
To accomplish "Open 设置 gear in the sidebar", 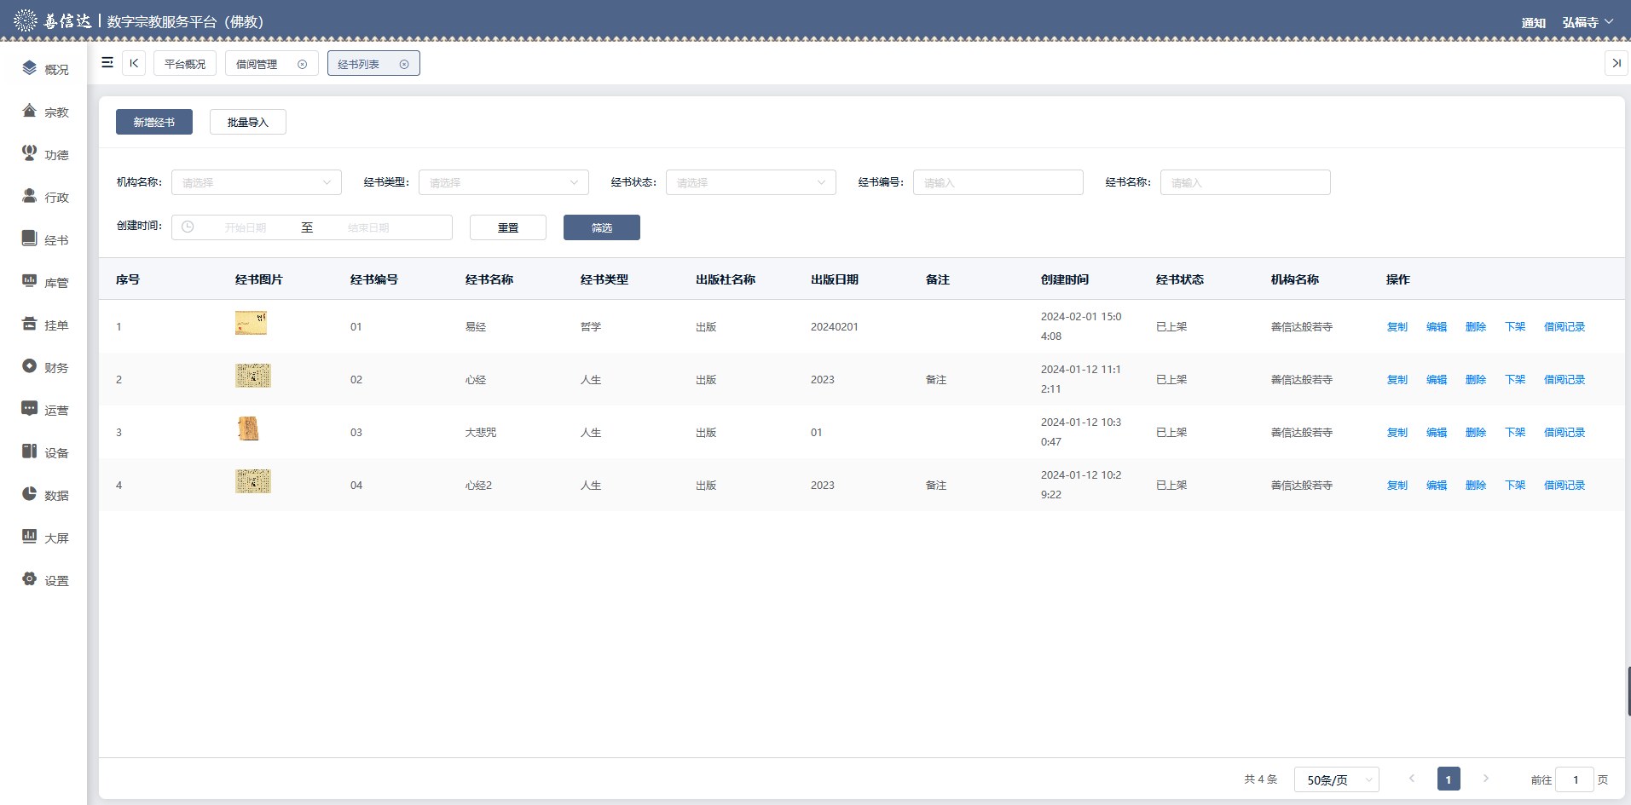I will point(30,579).
